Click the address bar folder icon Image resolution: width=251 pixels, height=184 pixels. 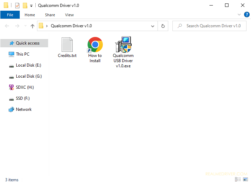click(x=41, y=26)
